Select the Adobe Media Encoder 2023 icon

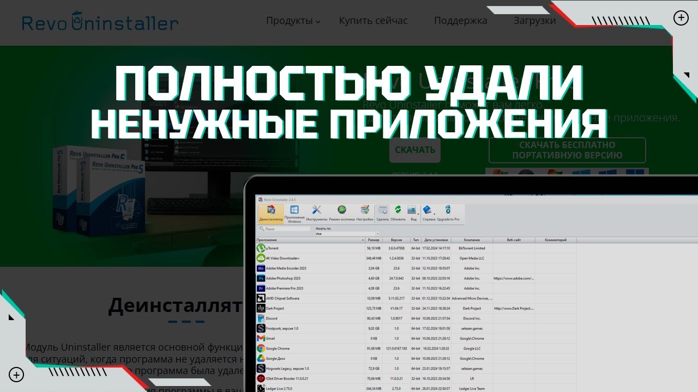(261, 268)
